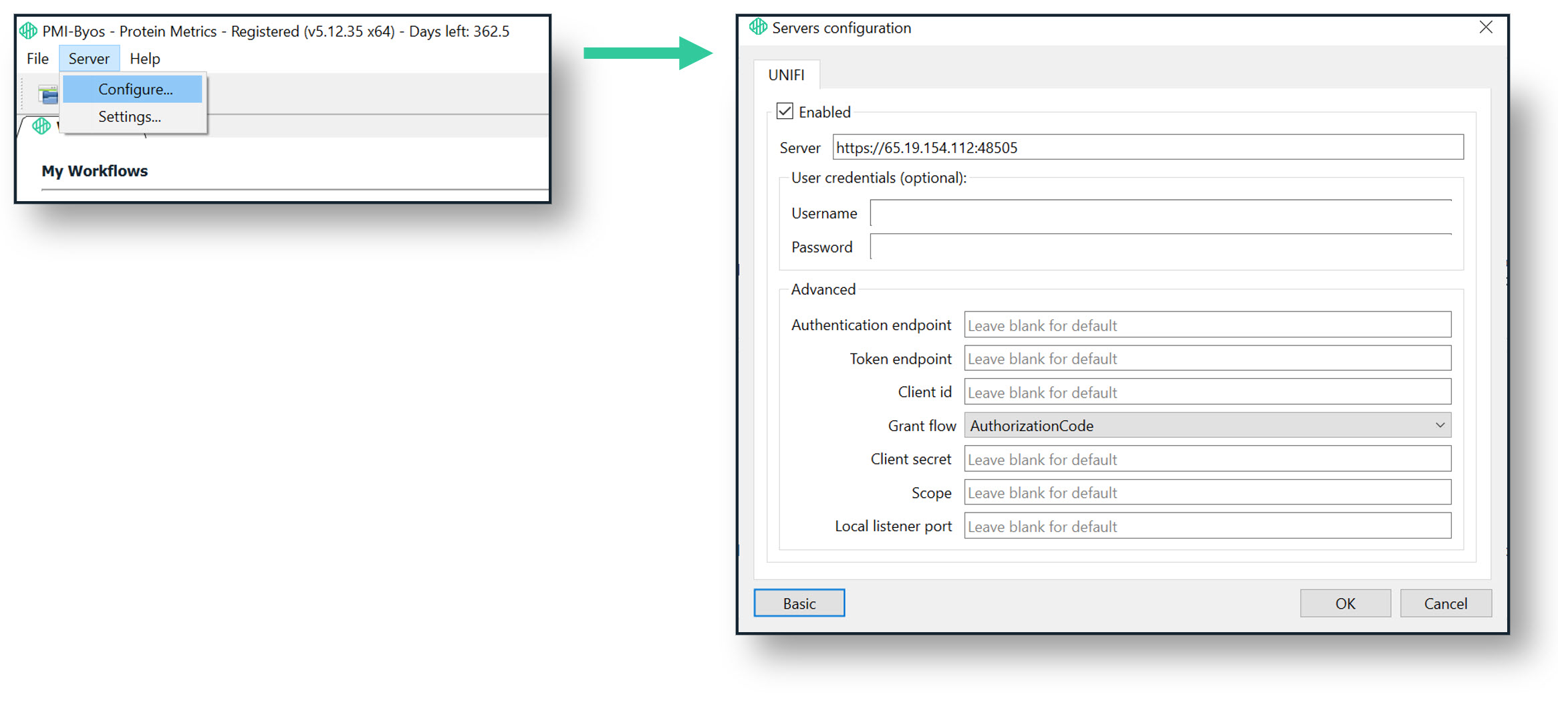The width and height of the screenshot is (1558, 709).
Task: Click the toolbar workflow icon below File
Action: click(x=48, y=95)
